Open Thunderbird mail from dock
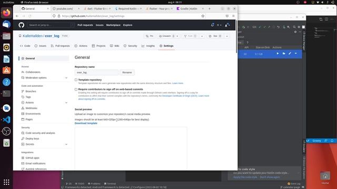 (6, 24)
